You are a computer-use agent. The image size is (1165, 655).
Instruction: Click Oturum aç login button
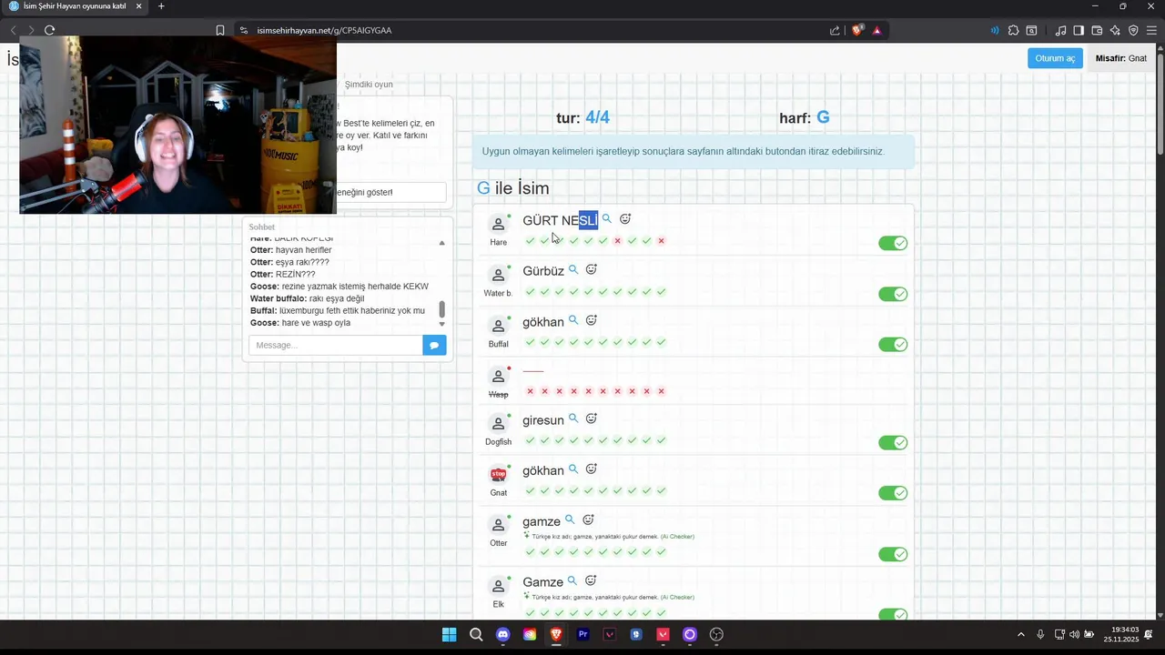click(1055, 58)
